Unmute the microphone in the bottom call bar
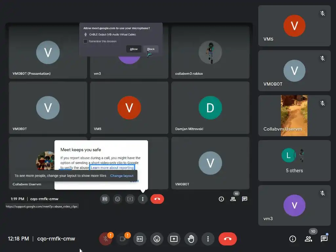 click(106, 239)
